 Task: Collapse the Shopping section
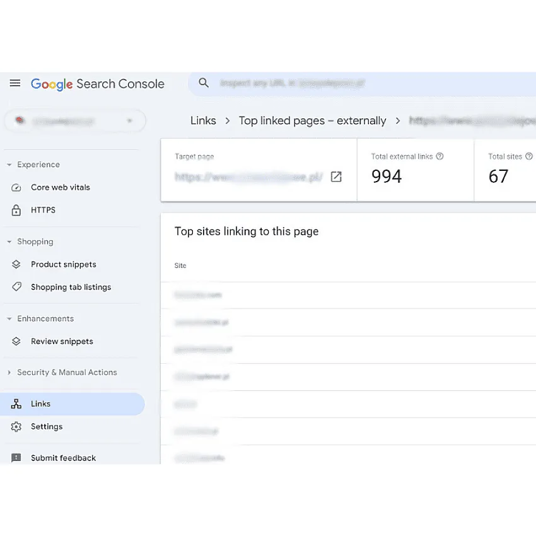click(9, 242)
